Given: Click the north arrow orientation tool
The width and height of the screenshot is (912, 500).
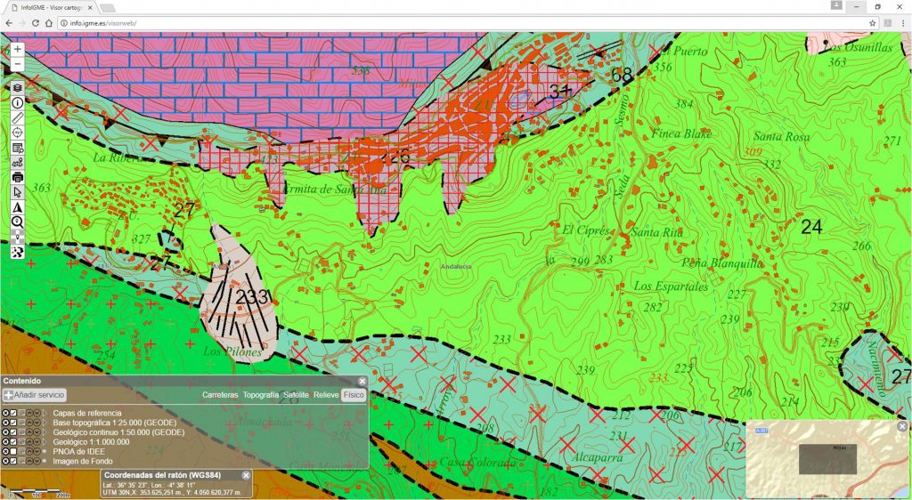Looking at the screenshot, I should click(18, 207).
